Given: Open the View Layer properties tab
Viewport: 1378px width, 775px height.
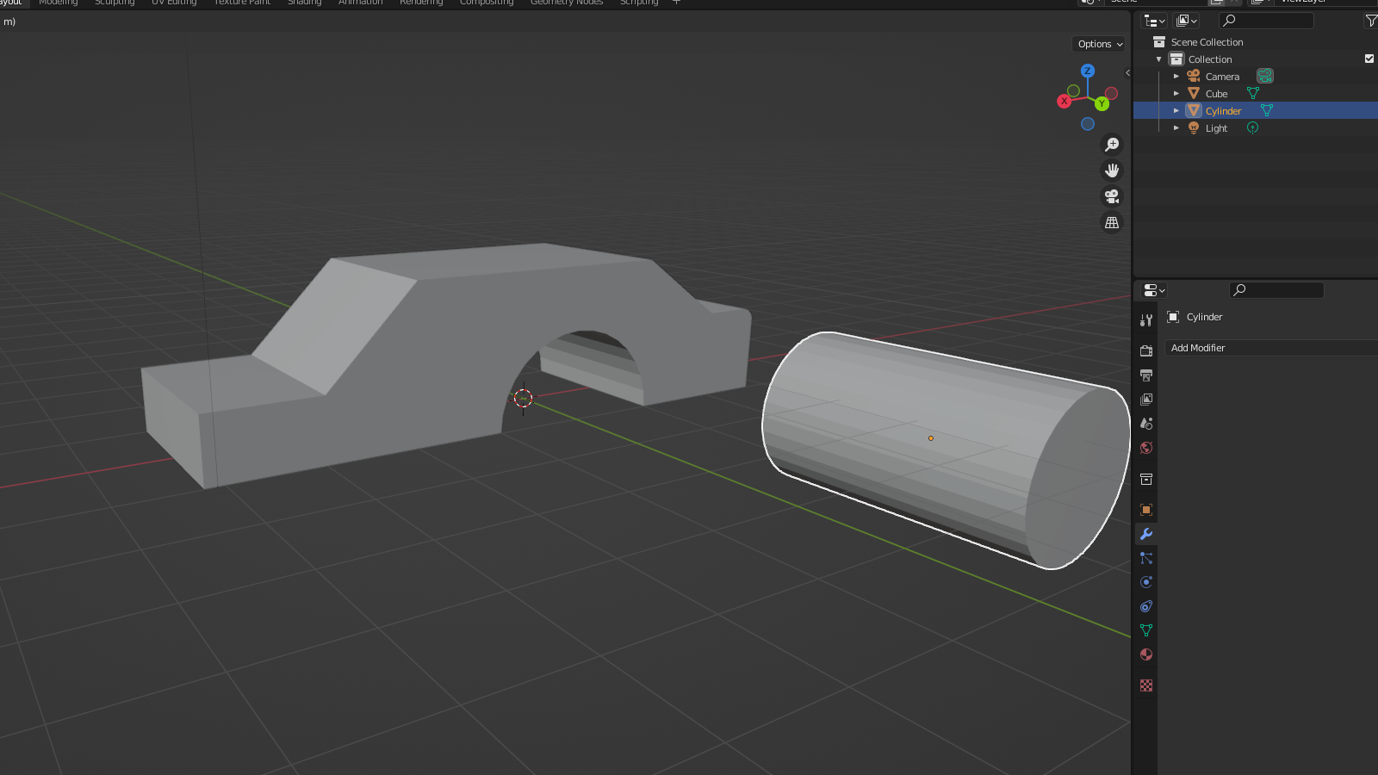Looking at the screenshot, I should point(1146,400).
